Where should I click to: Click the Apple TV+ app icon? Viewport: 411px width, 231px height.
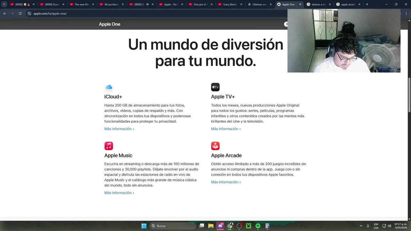pos(215,87)
